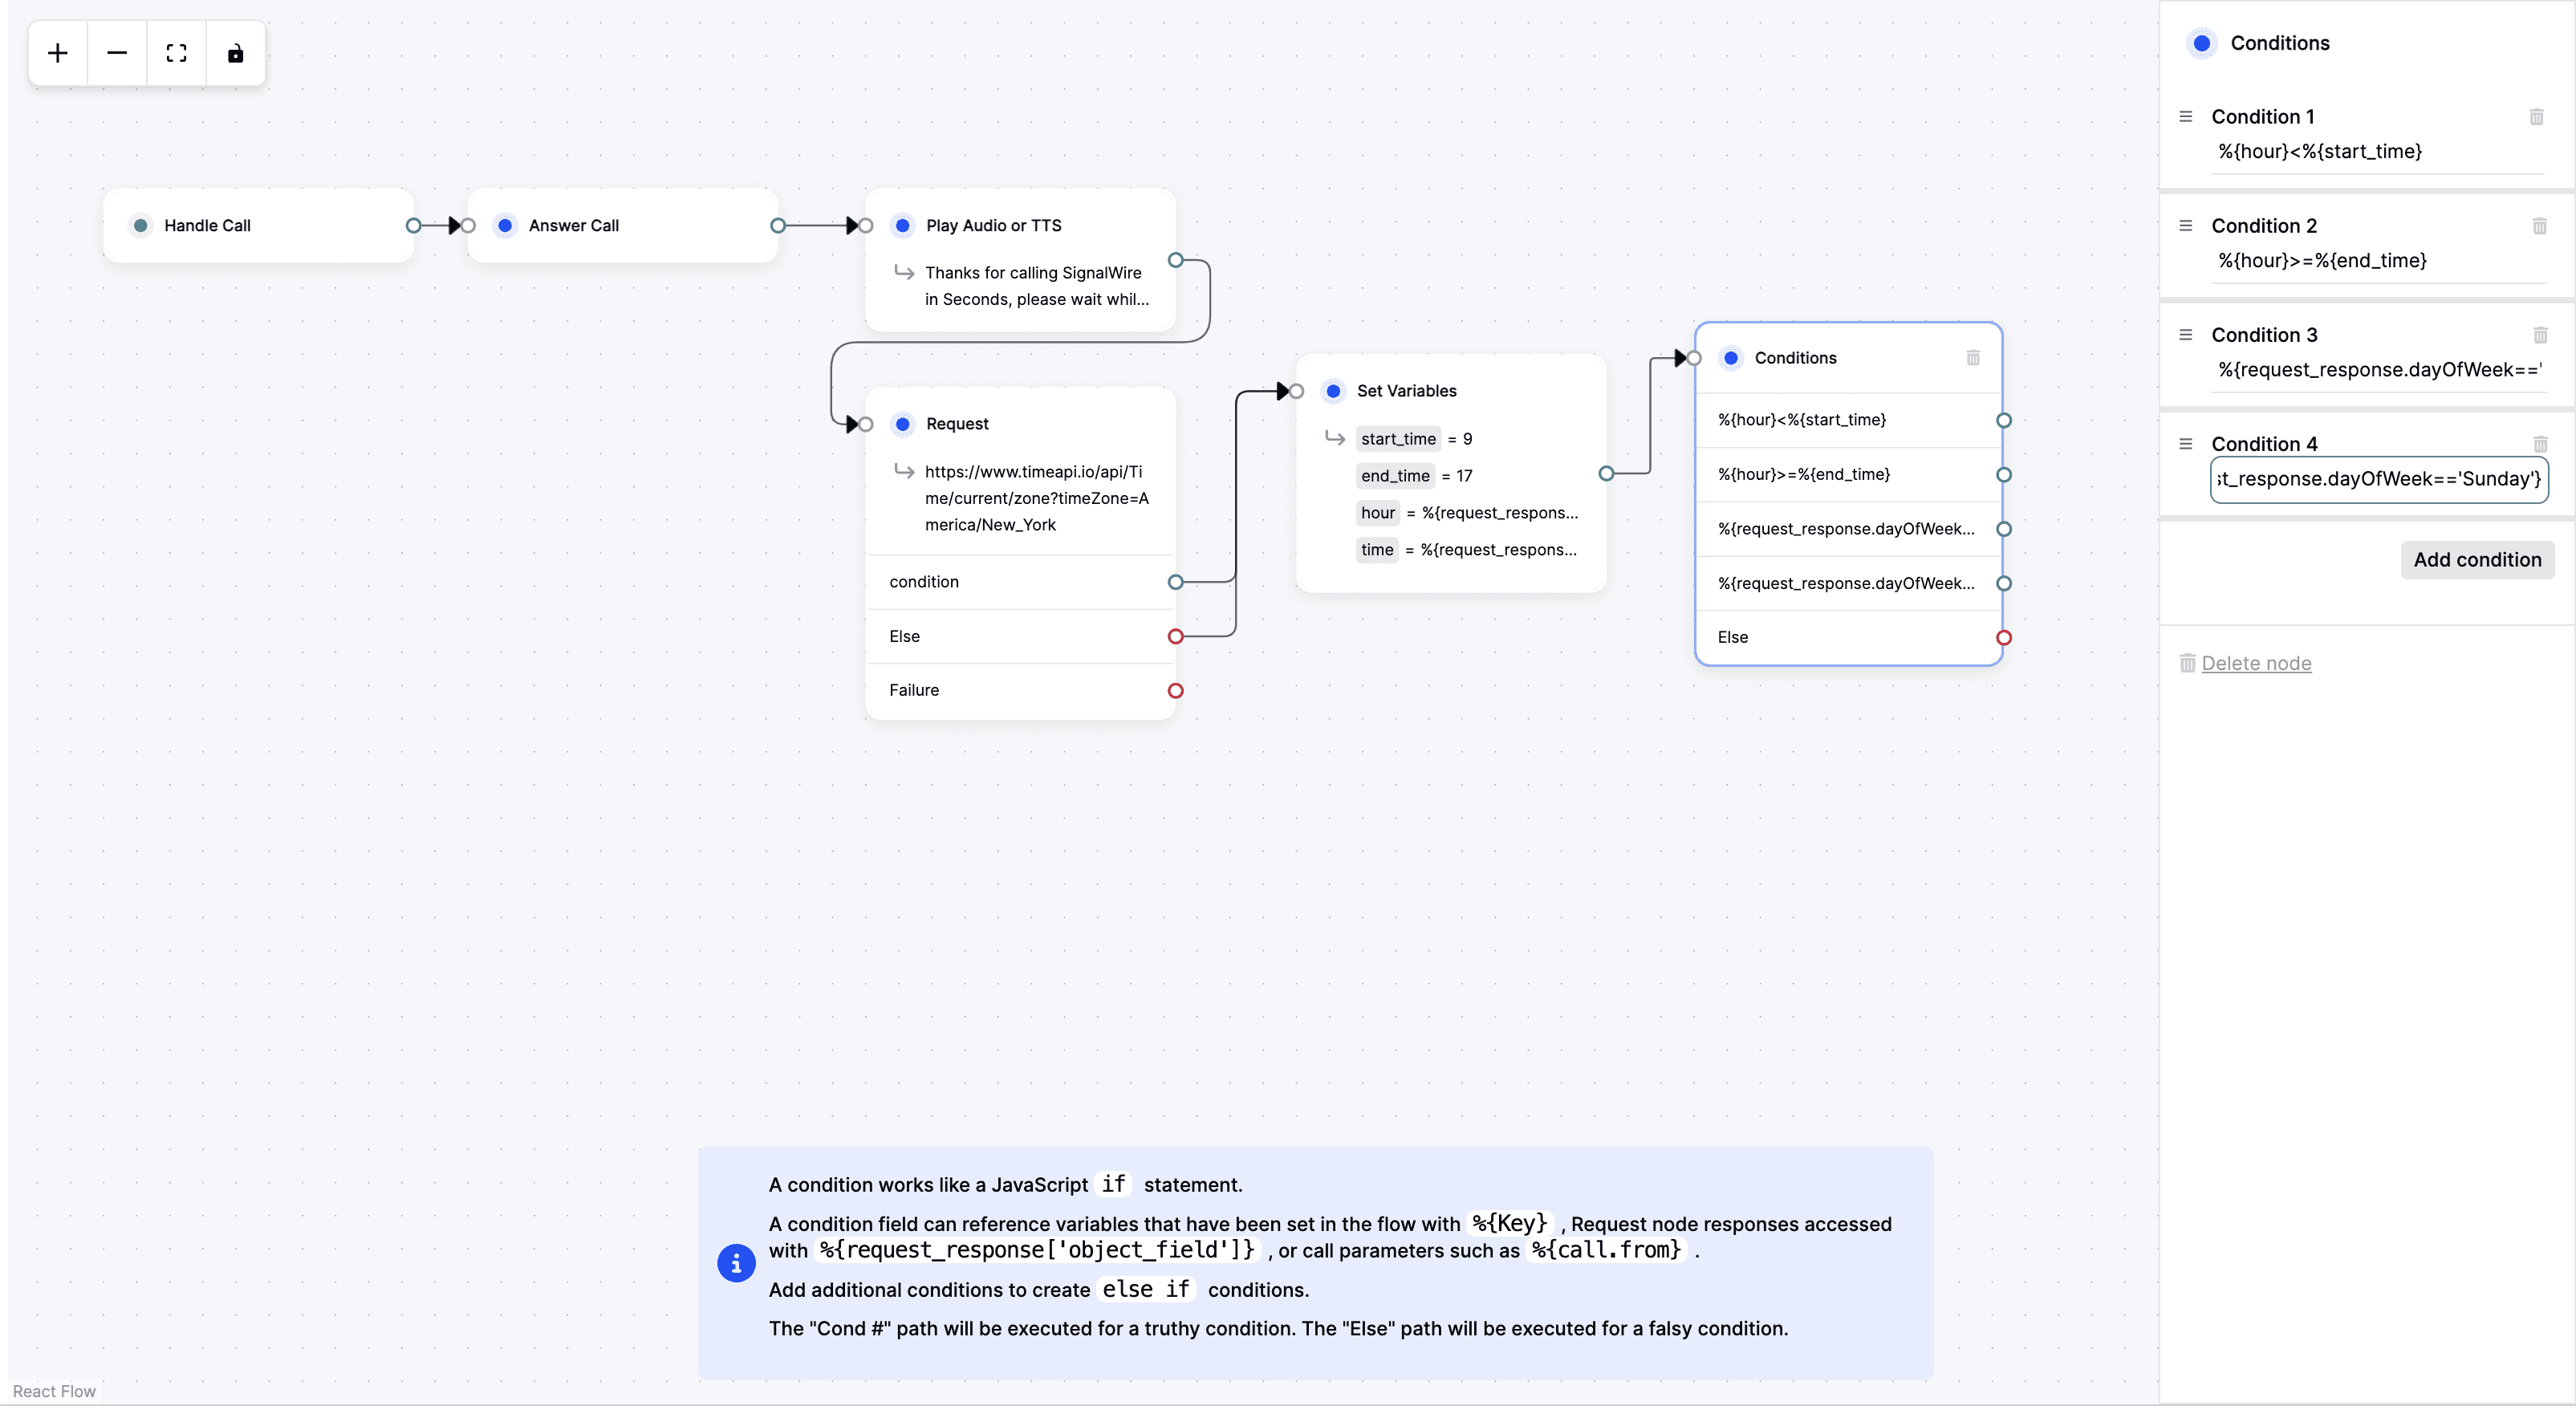Viewport: 2576px width, 1414px height.
Task: Click the Failure row in Request node
Action: tap(1020, 691)
